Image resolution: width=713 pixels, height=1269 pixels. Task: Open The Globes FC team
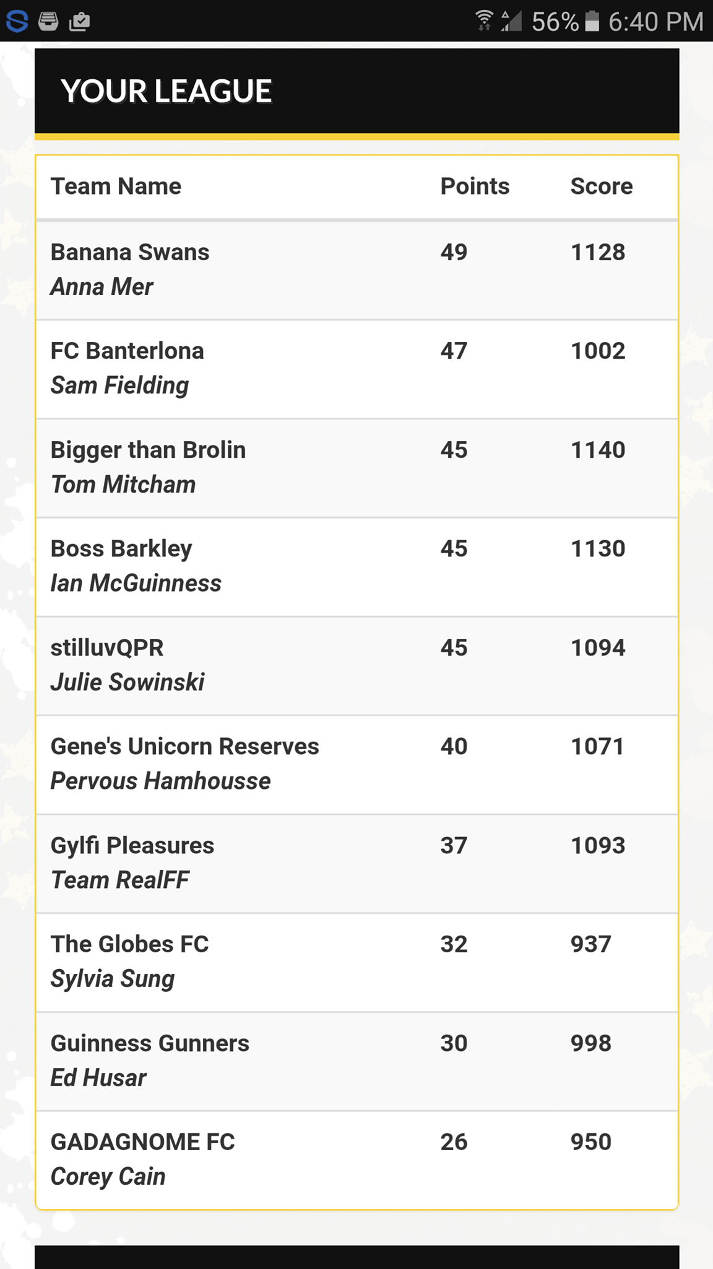[129, 944]
